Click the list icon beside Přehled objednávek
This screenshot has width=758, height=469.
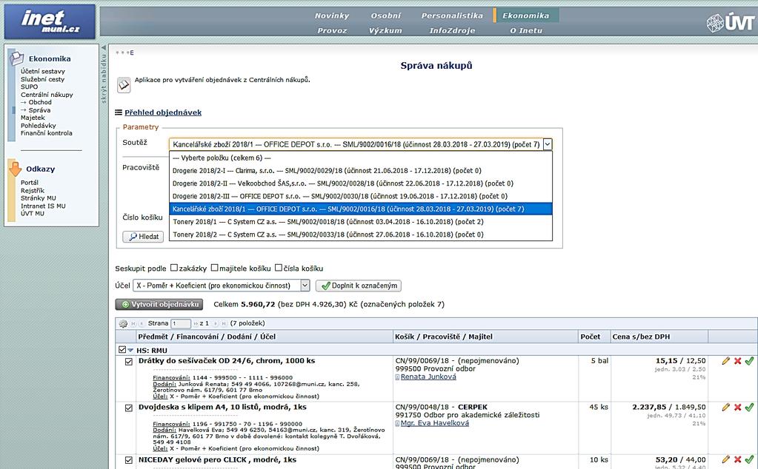pyautogui.click(x=119, y=112)
